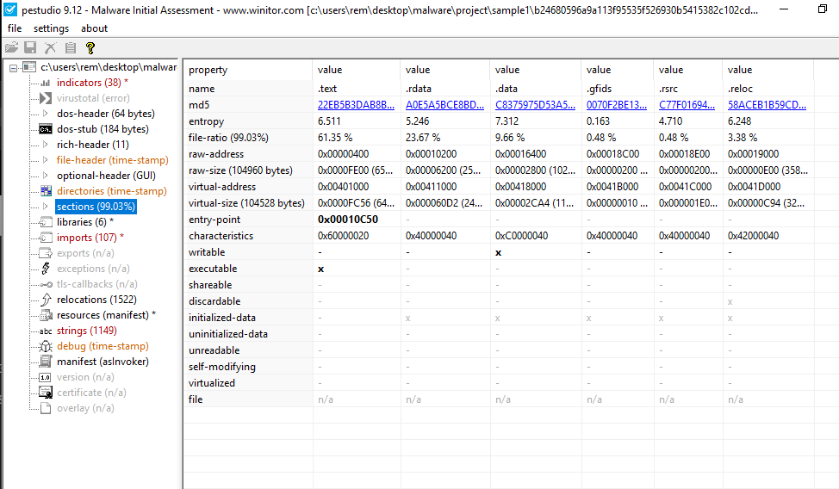Select strings (1149) tree item
This screenshot has height=489, width=839.
click(87, 331)
